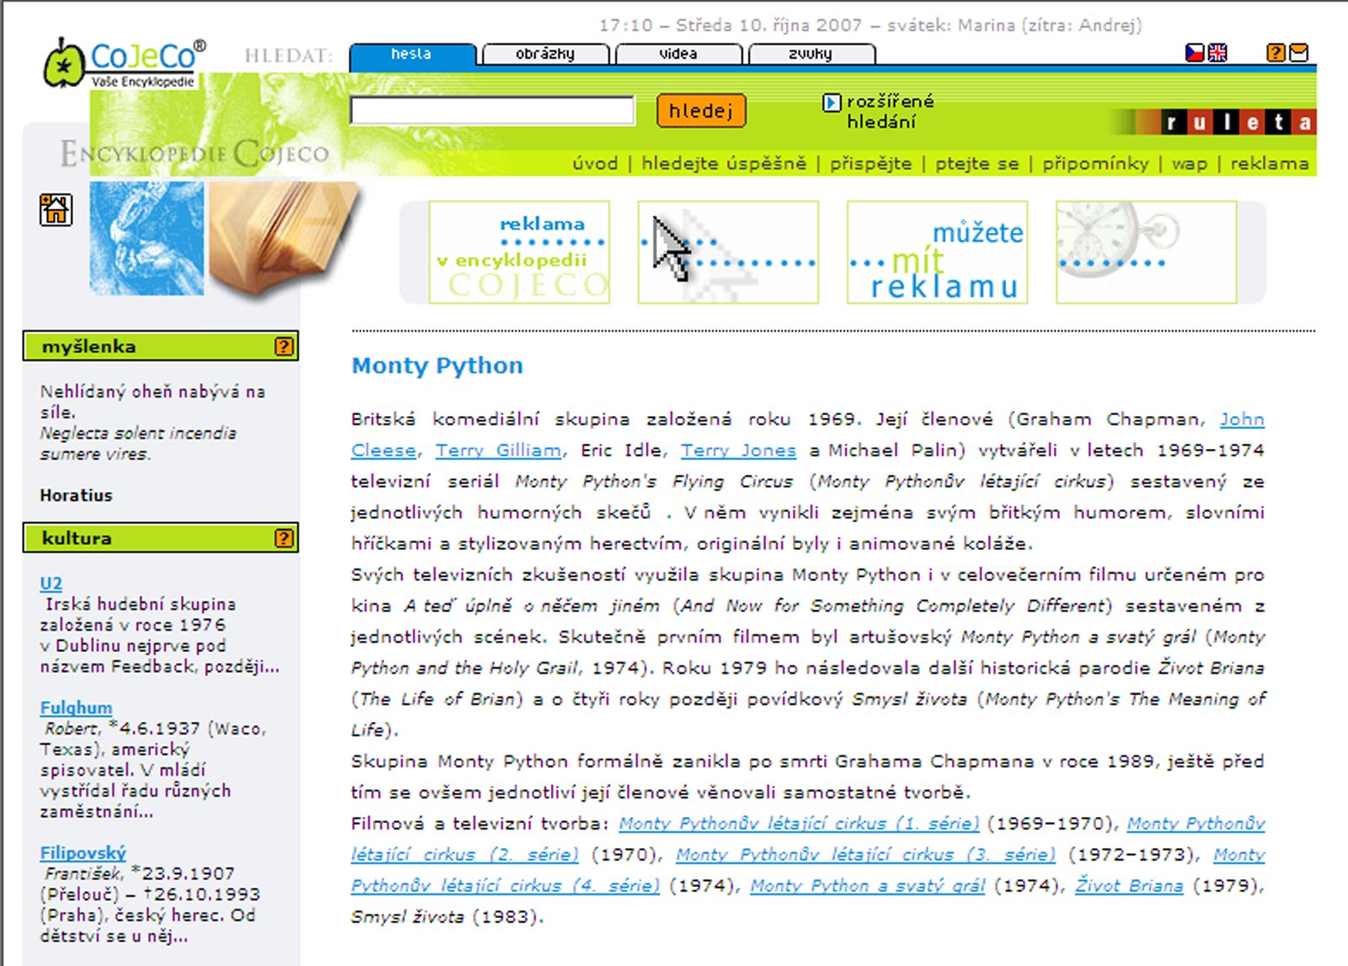Switch to the zvuky tab
Image resolution: width=1348 pixels, height=966 pixels.
click(810, 55)
